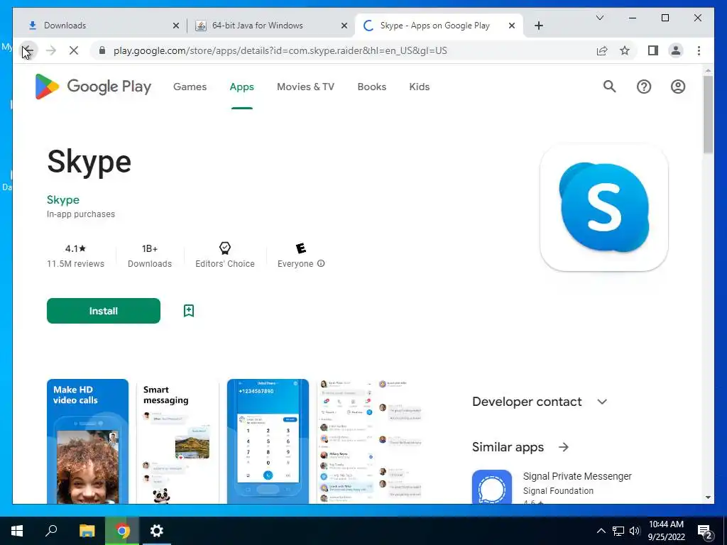727x545 pixels.
Task: Open a new browser tab
Action: (x=538, y=26)
